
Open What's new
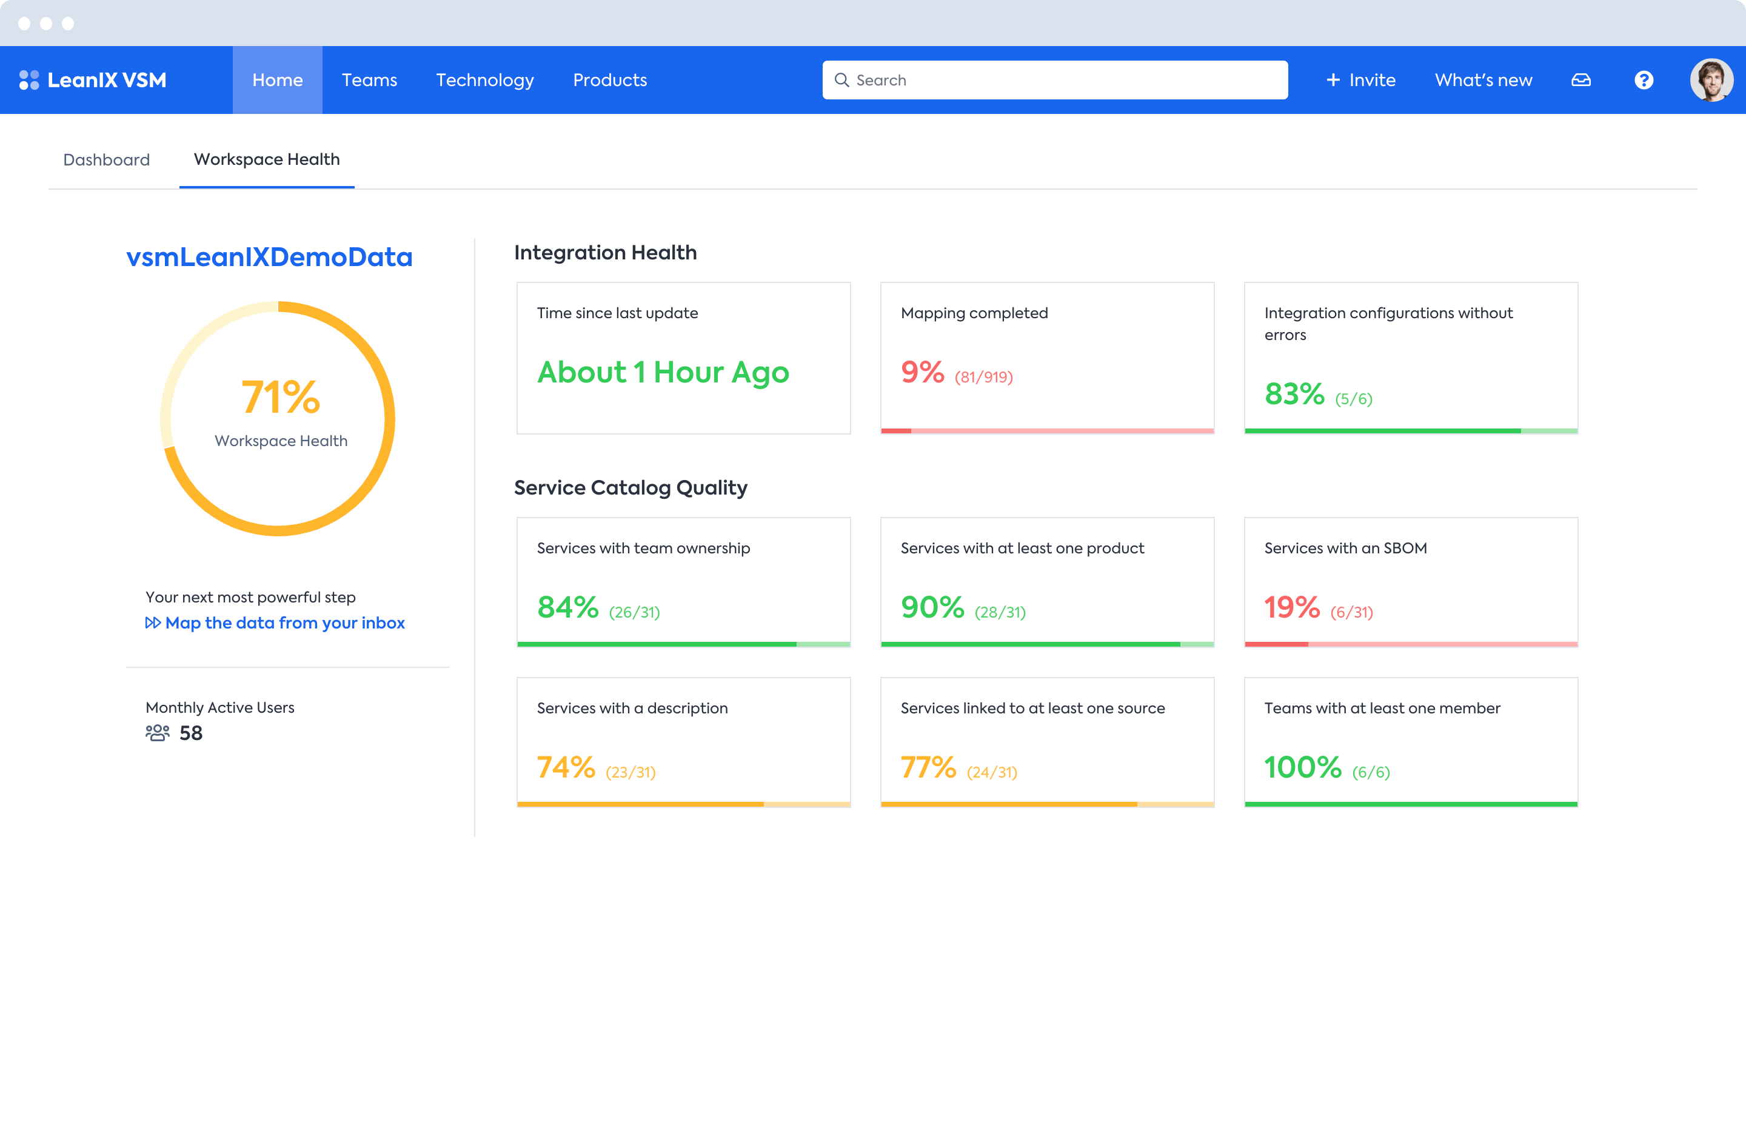click(x=1483, y=80)
